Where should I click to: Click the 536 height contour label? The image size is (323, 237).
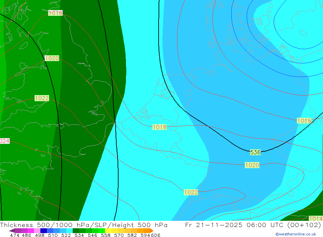[255, 152]
